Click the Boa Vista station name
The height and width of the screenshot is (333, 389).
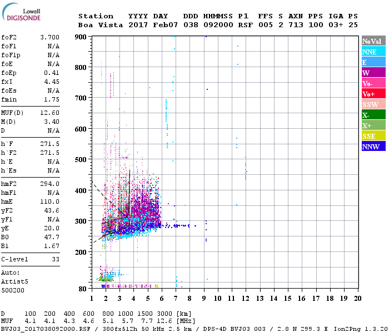click(101, 25)
